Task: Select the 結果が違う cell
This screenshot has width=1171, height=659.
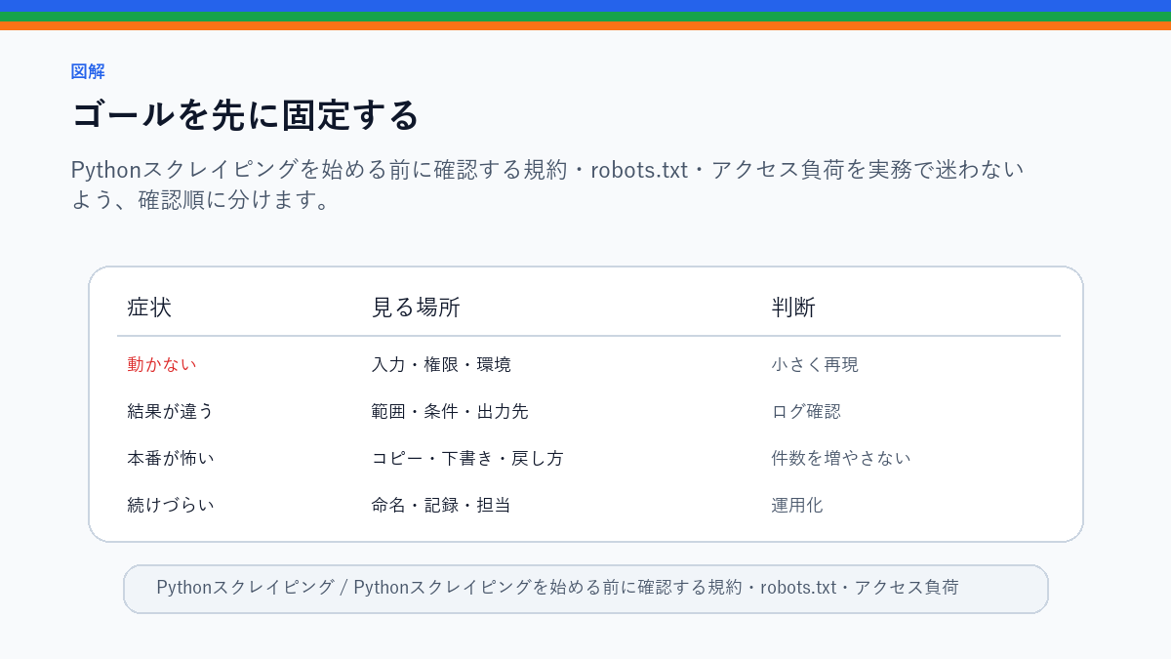Action: pyautogui.click(x=171, y=411)
